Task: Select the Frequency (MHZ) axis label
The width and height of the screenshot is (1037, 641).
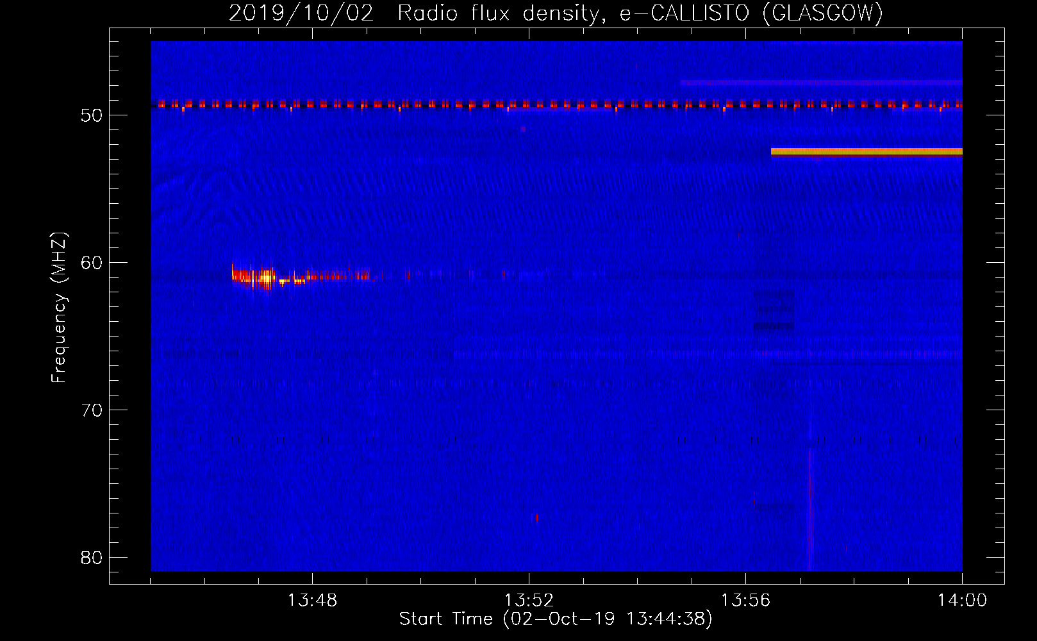Action: tap(59, 308)
